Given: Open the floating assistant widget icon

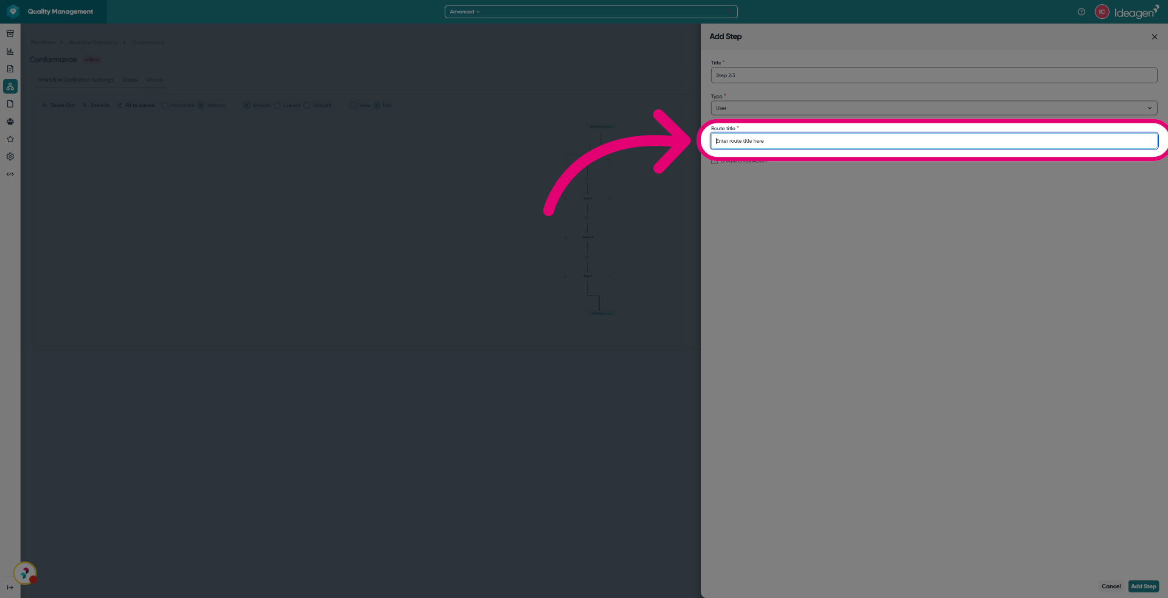Looking at the screenshot, I should point(25,573).
